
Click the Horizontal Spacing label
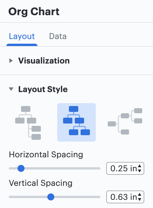pyautogui.click(x=46, y=155)
